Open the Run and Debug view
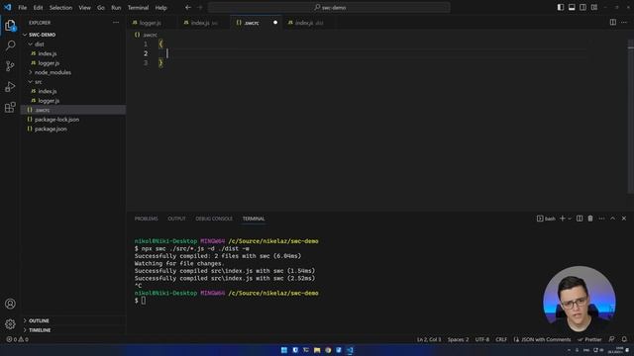The height and width of the screenshot is (356, 634). pyautogui.click(x=10, y=87)
